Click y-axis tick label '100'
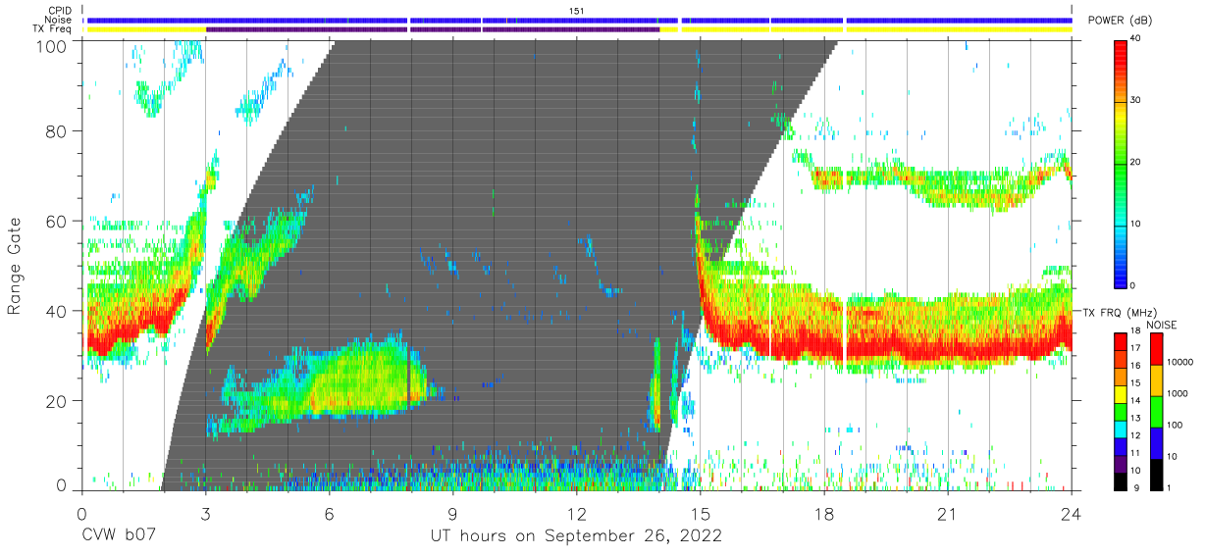 [51, 45]
